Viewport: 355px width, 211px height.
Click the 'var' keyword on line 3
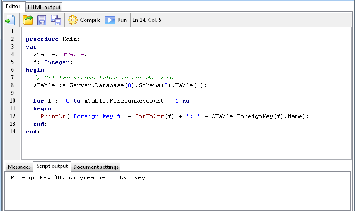pos(31,47)
